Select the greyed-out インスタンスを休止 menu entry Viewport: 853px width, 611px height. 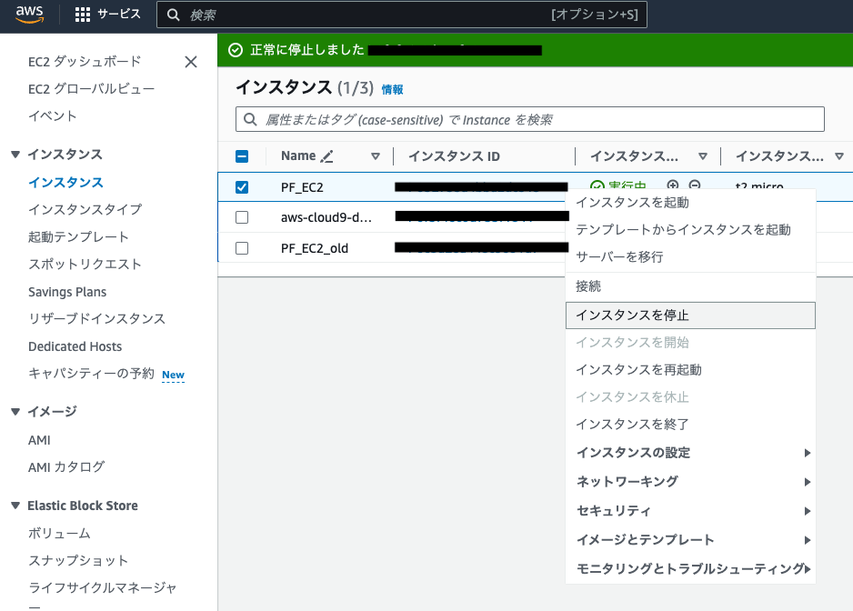tap(690, 397)
